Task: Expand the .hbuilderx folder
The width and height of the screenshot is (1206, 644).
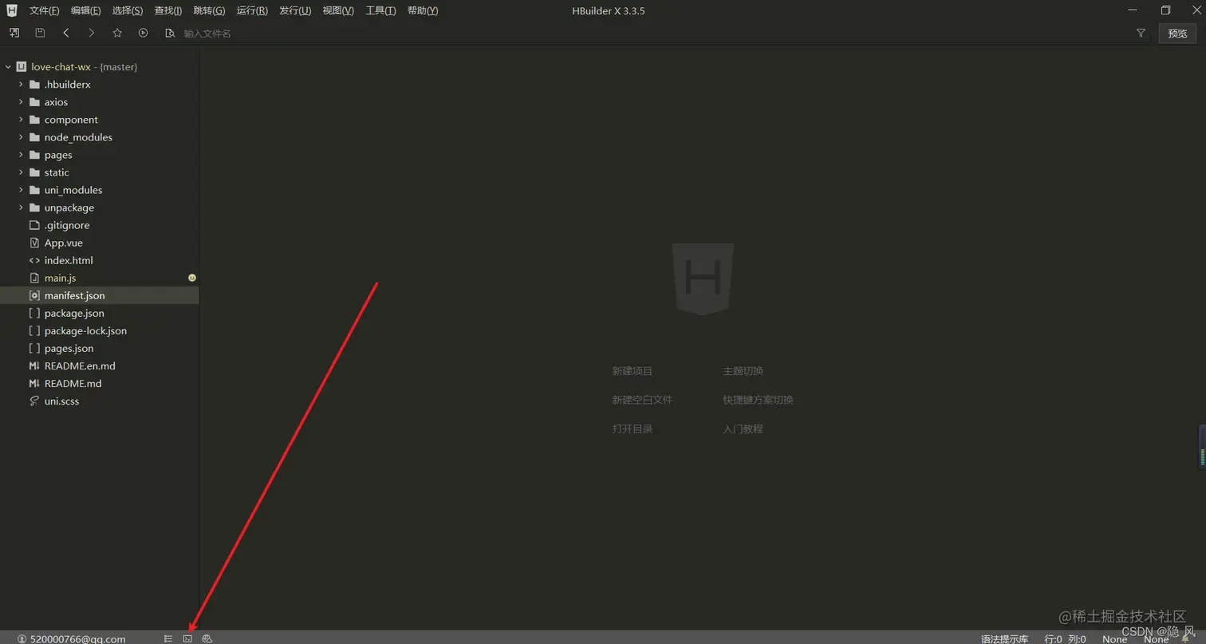Action: tap(22, 85)
